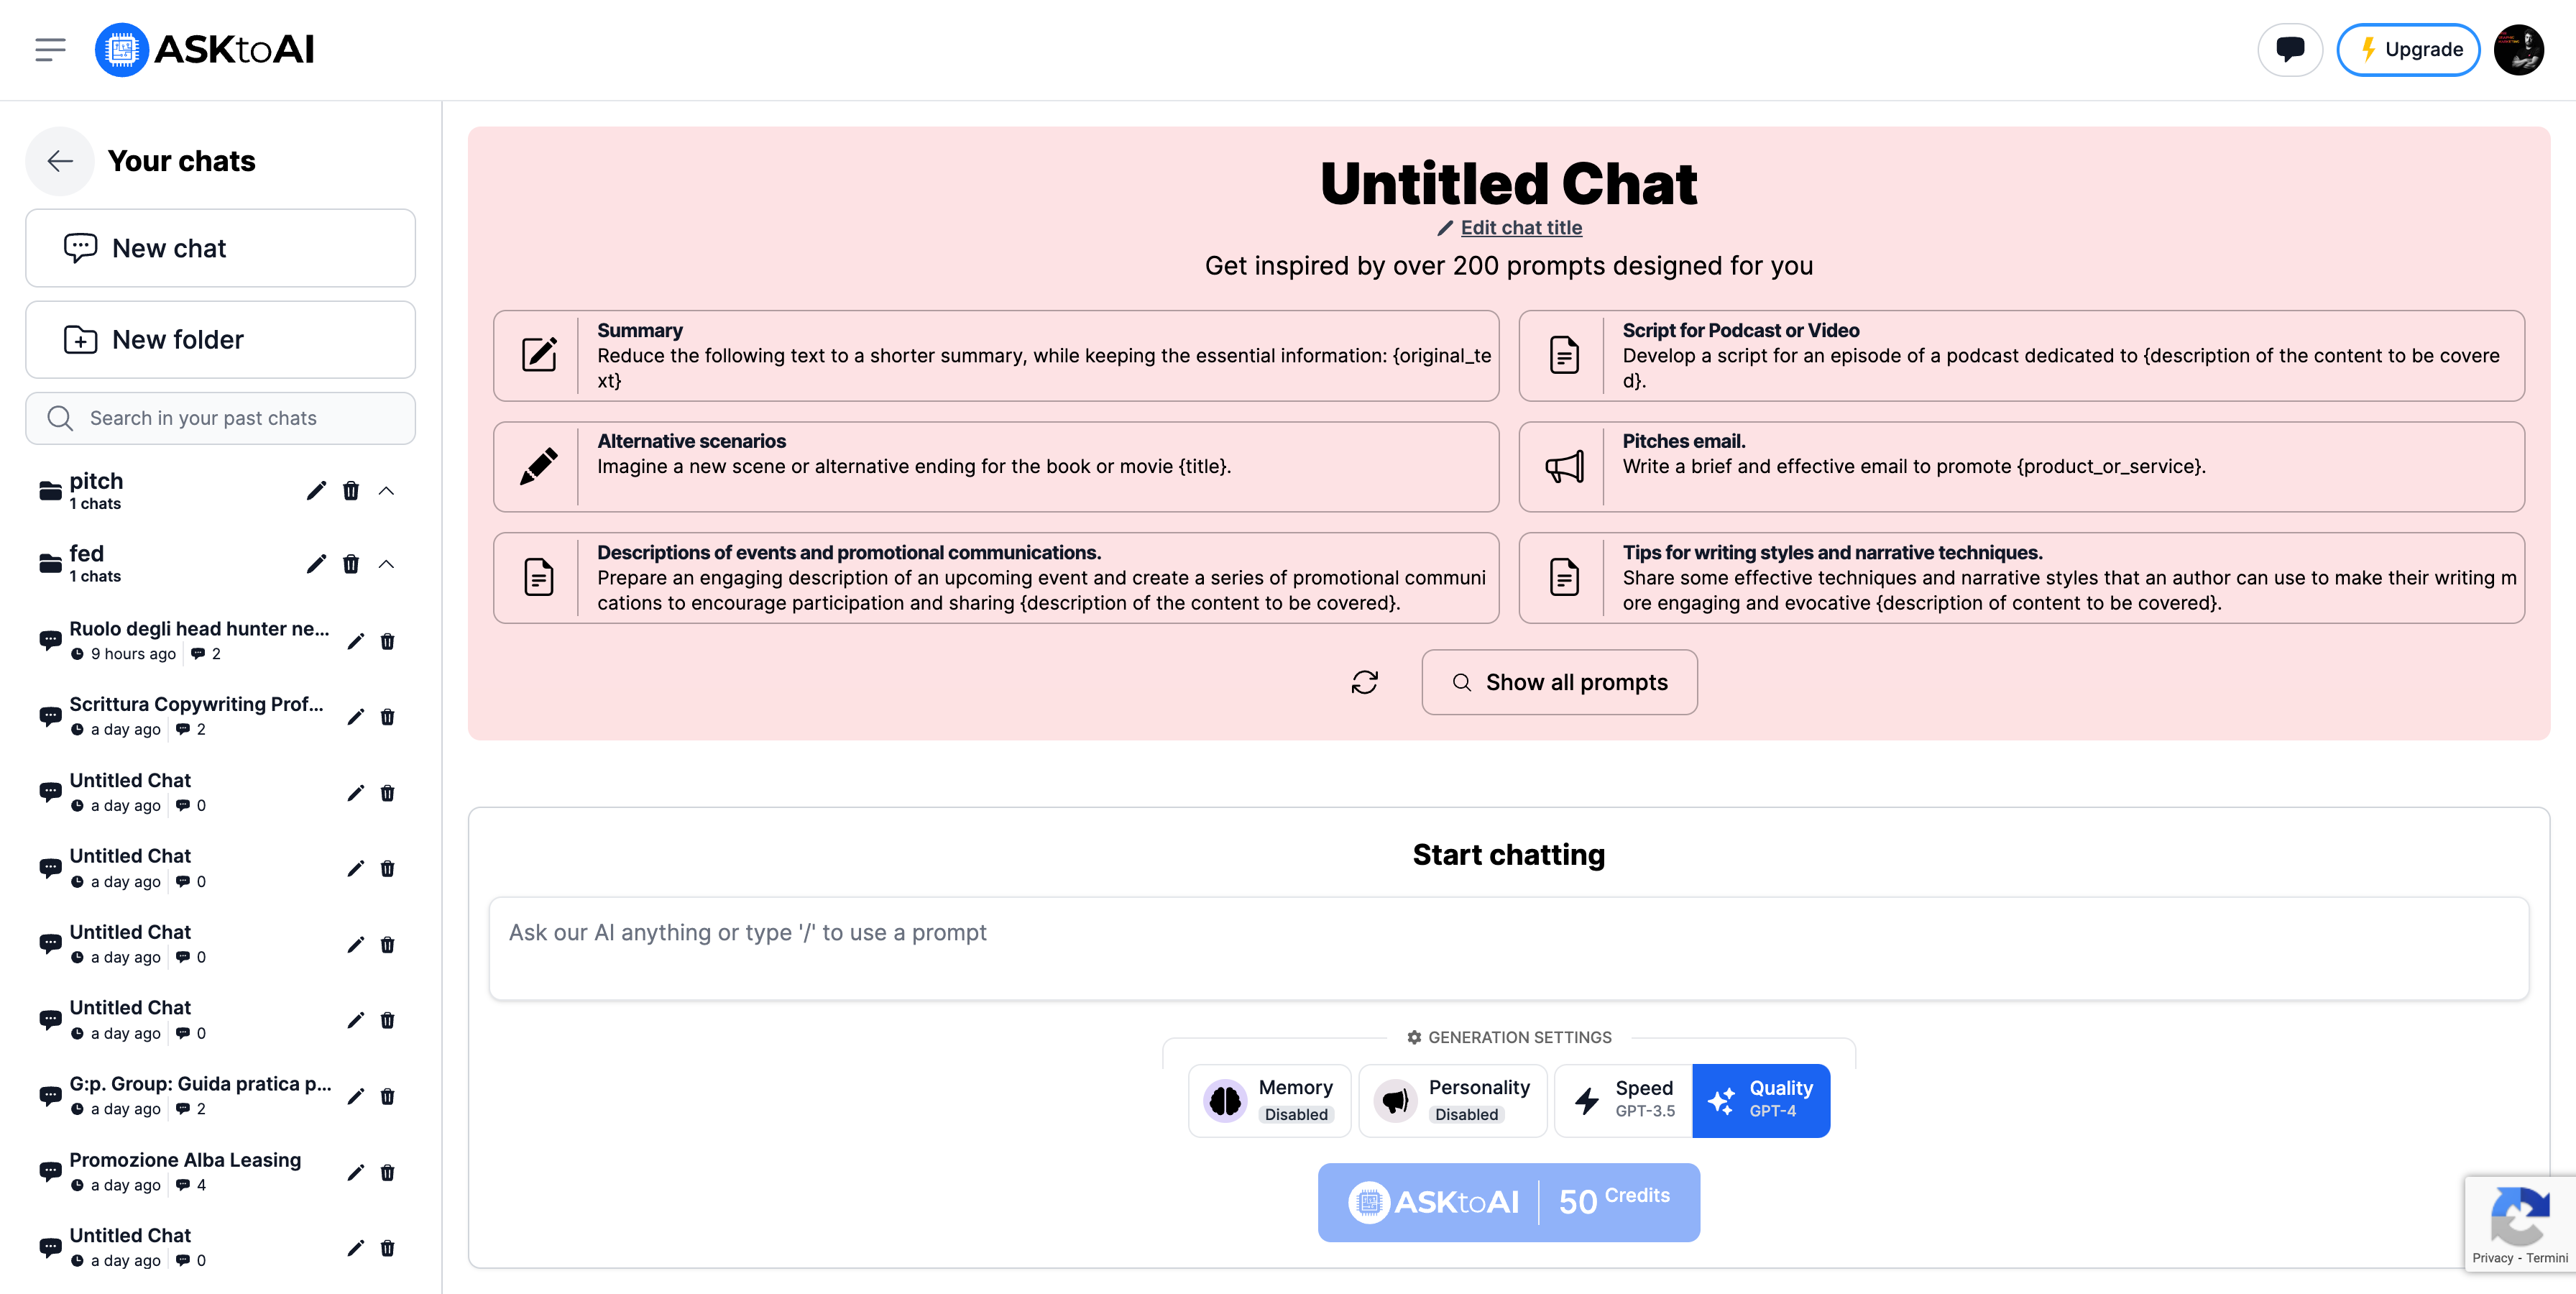Screen dimensions: 2576x1294
Task: Click the edit pencil for the pitch folder
Action: 316,490
